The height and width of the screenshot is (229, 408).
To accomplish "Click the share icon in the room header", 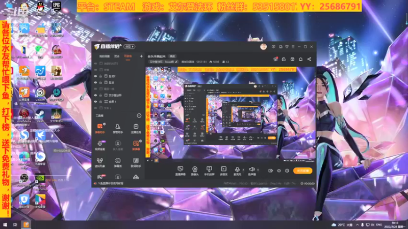I will [309, 59].
